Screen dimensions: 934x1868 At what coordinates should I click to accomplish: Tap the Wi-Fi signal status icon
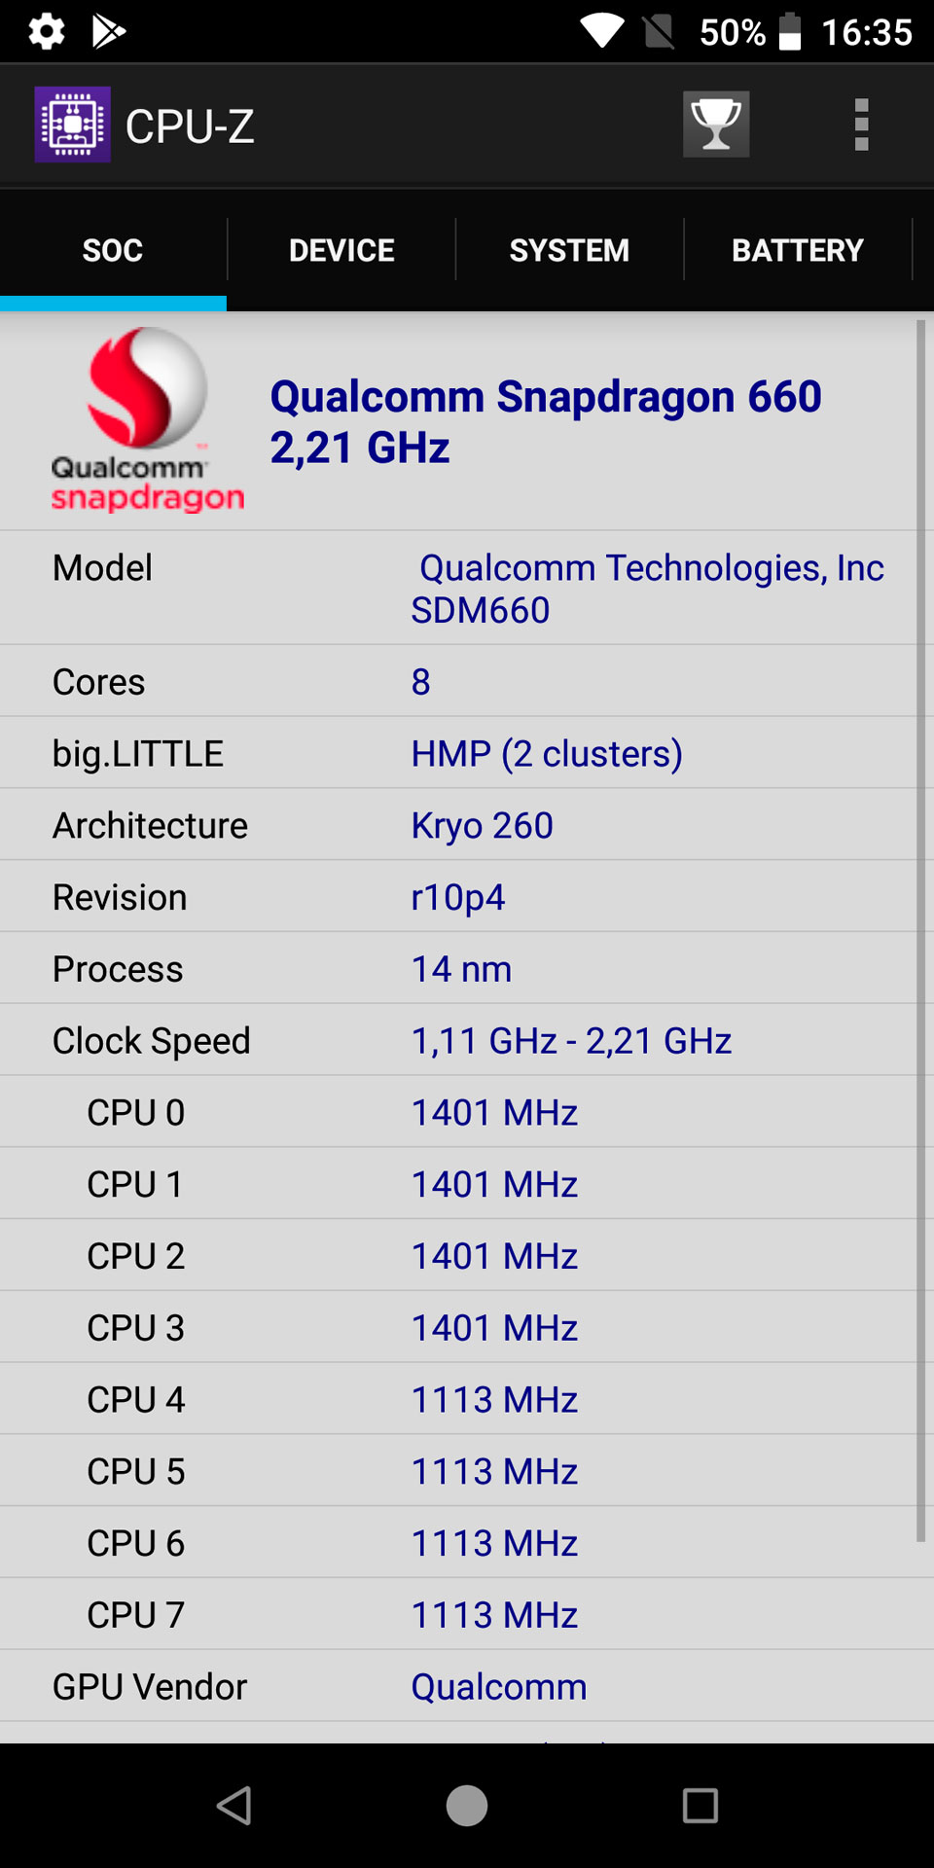602,31
